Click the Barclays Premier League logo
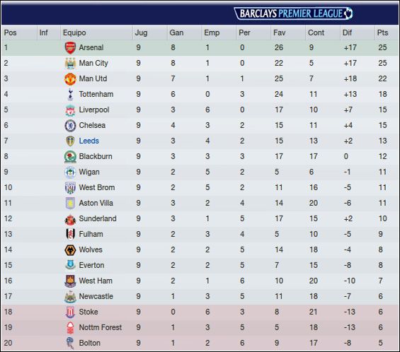 pyautogui.click(x=293, y=13)
